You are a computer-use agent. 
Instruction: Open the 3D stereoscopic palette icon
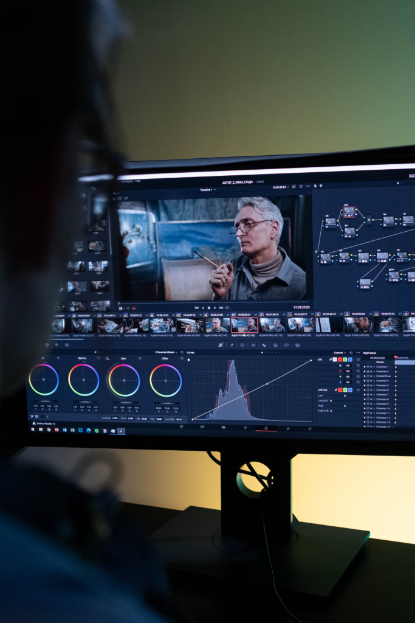tap(298, 346)
